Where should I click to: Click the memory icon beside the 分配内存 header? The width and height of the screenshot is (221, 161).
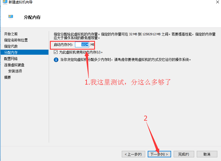(x=11, y=17)
